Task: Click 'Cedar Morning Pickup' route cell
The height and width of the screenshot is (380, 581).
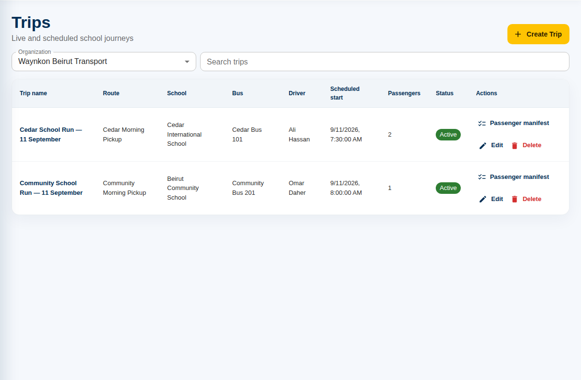Action: (124, 135)
